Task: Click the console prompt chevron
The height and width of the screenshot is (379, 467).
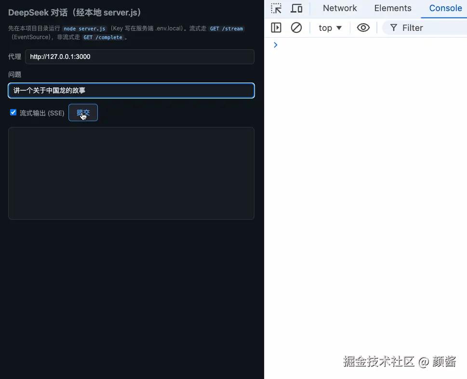Action: 276,45
